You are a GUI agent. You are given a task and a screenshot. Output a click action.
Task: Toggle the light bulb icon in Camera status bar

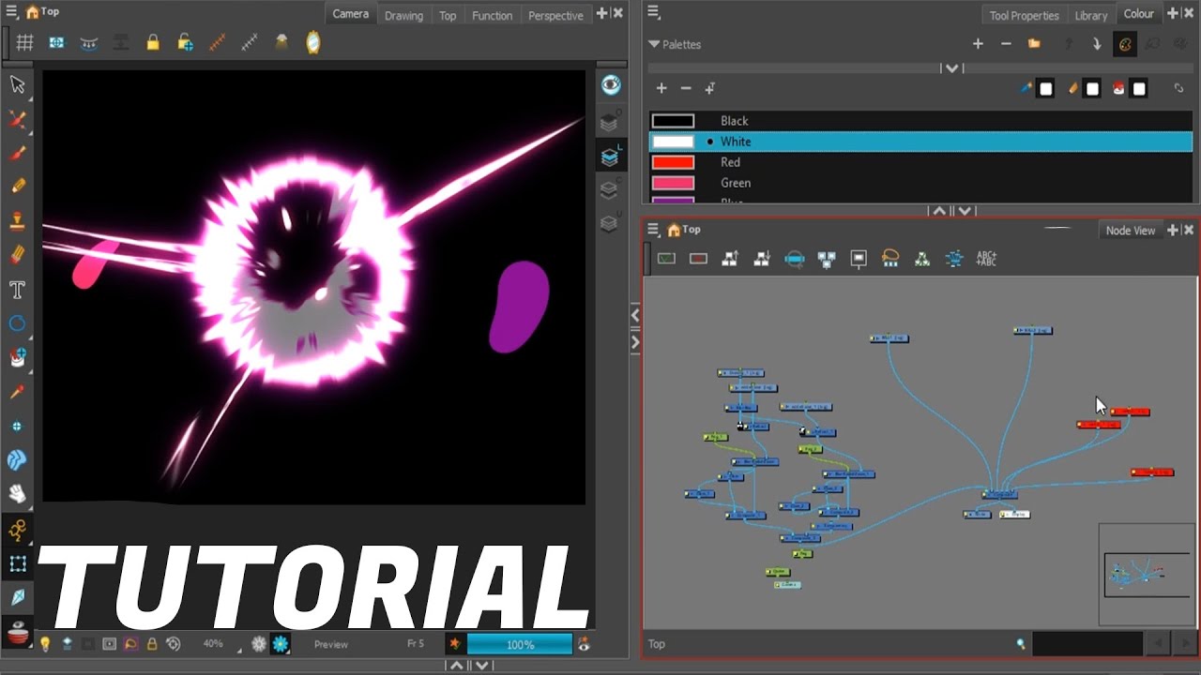[44, 644]
